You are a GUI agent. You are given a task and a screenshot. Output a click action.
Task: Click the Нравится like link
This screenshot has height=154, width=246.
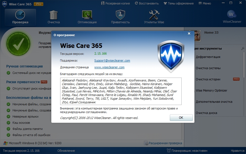[x=238, y=151]
